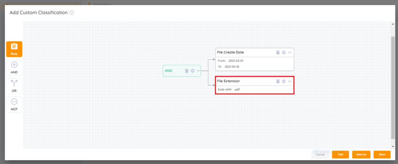Click the To date 2021-05-18
Image resolution: width=398 pixels, height=164 pixels.
point(232,67)
